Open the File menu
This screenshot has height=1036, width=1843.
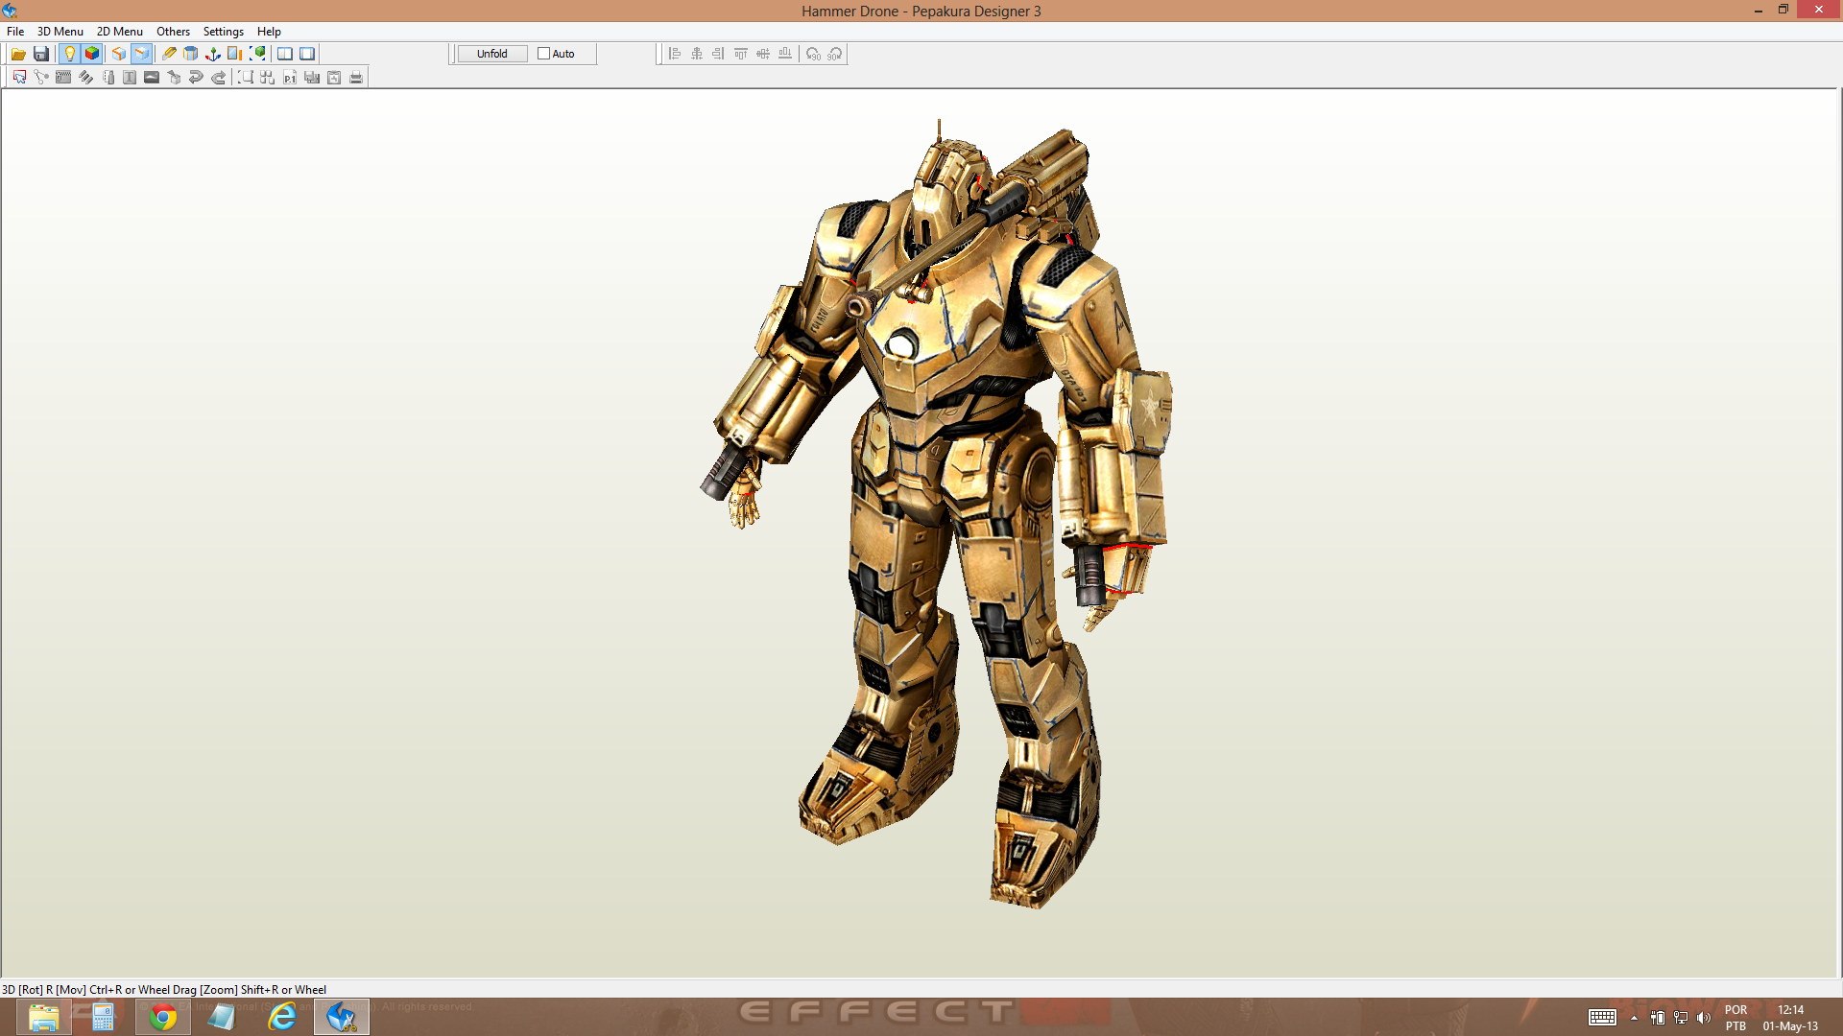coord(15,32)
